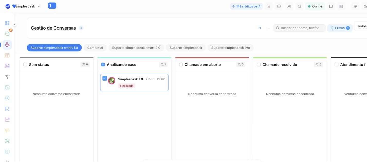Switch to the Comercial tab

pyautogui.click(x=95, y=48)
